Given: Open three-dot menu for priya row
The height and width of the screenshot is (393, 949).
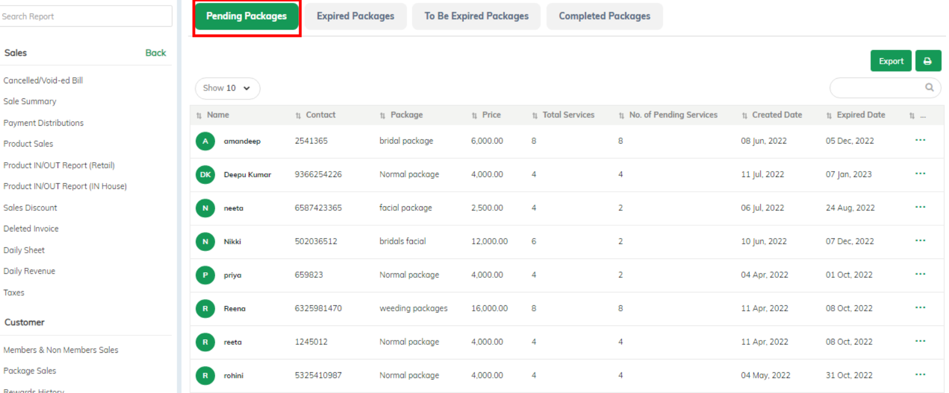Looking at the screenshot, I should (920, 274).
